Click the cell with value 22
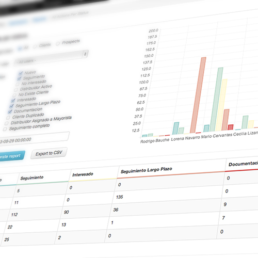258x258 pixels. (x=10, y=227)
